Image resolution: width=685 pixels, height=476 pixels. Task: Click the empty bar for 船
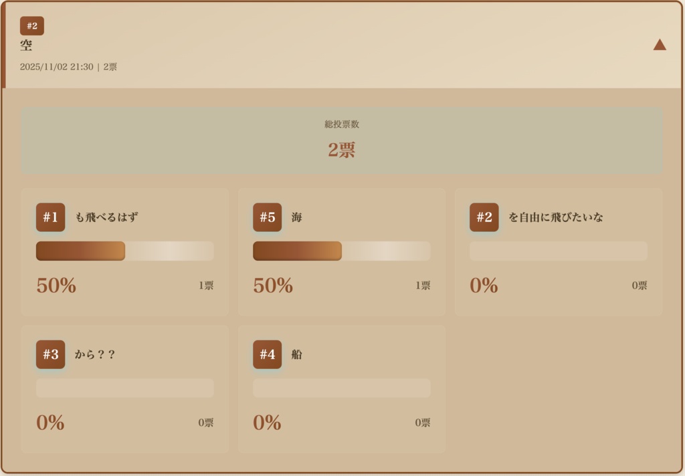pyautogui.click(x=342, y=388)
